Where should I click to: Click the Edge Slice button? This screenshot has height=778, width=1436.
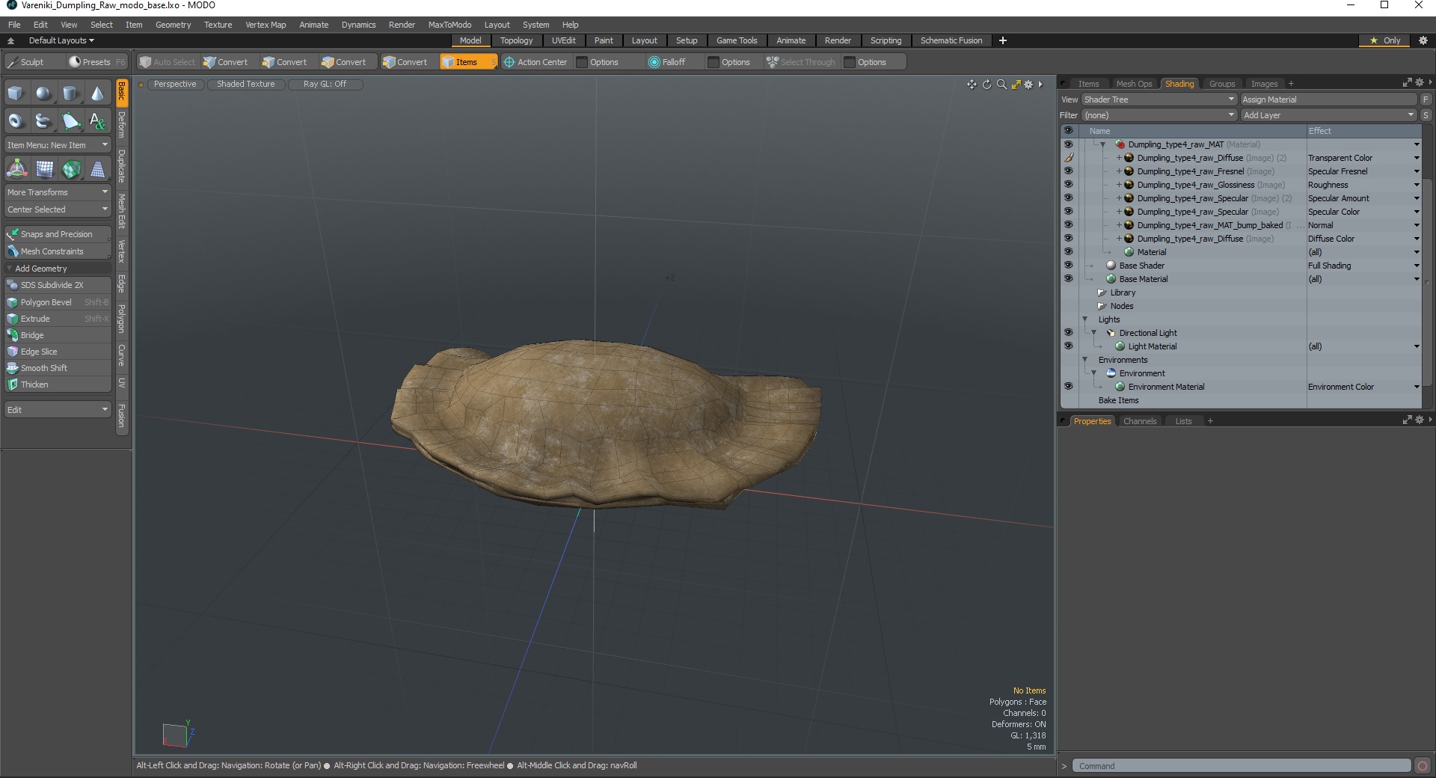pos(58,352)
